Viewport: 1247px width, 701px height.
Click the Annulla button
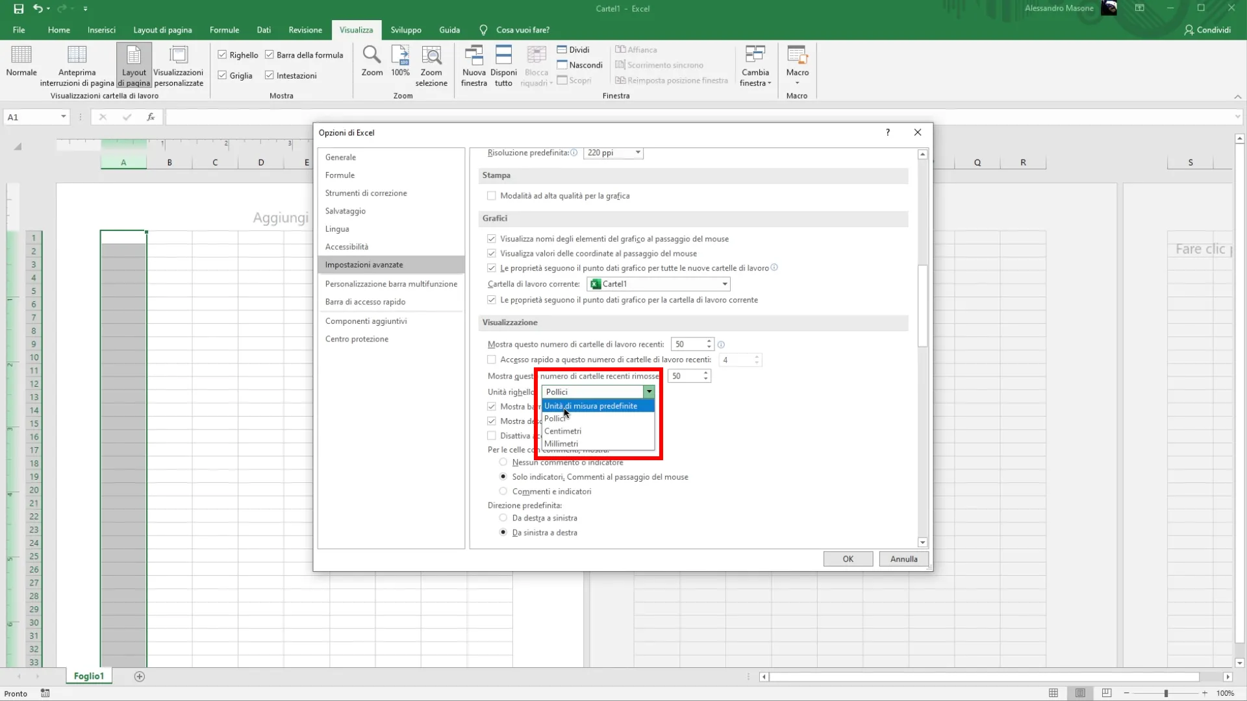click(903, 559)
